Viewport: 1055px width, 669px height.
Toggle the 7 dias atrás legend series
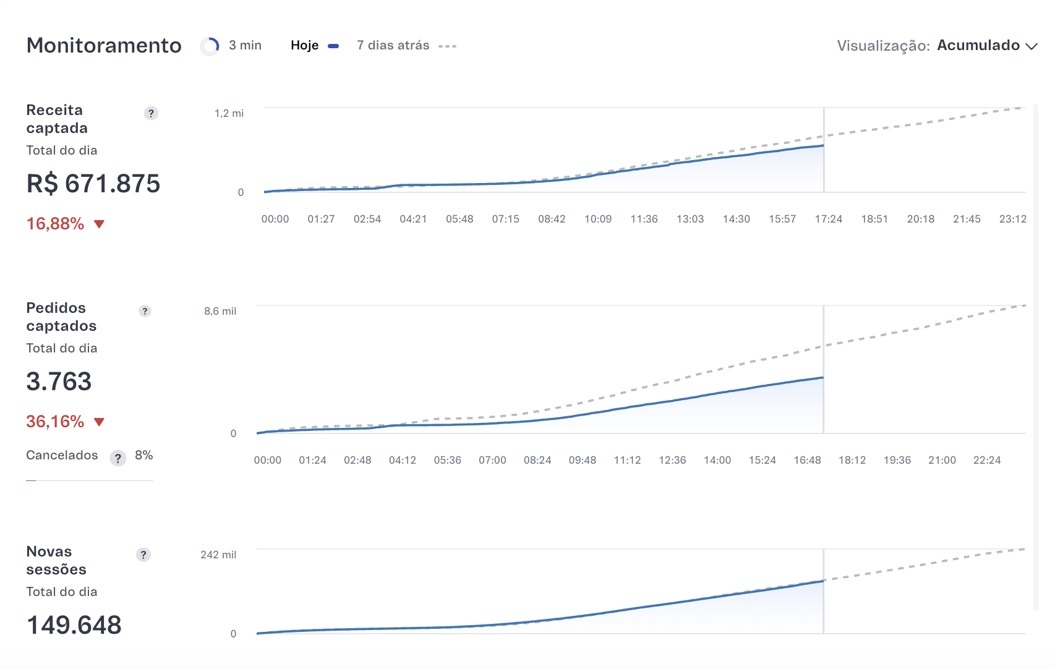393,46
